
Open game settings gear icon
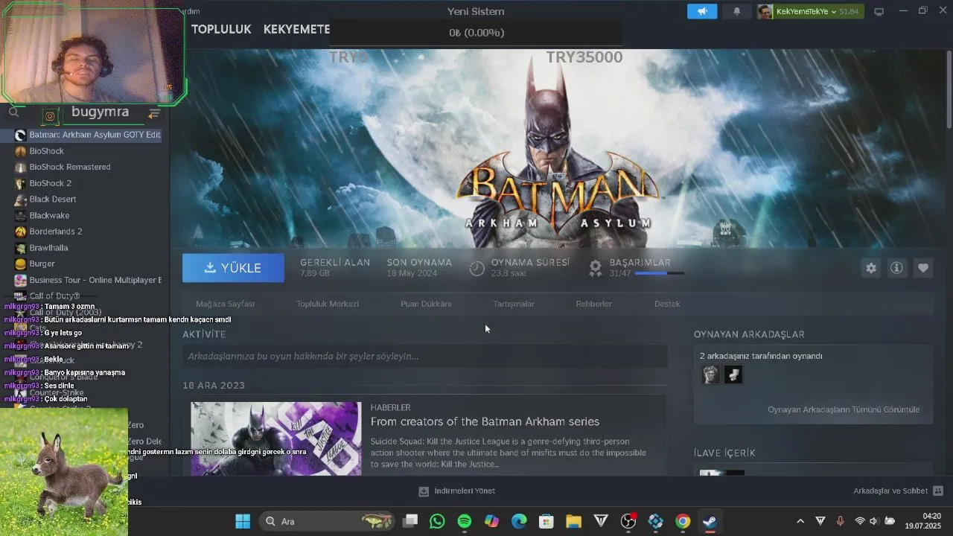click(871, 268)
